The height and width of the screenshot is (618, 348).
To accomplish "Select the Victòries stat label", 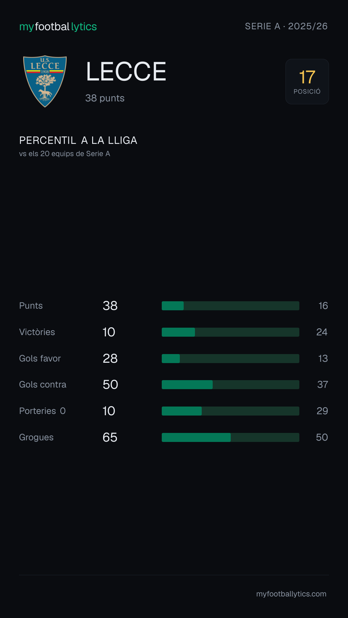I will pyautogui.click(x=37, y=332).
